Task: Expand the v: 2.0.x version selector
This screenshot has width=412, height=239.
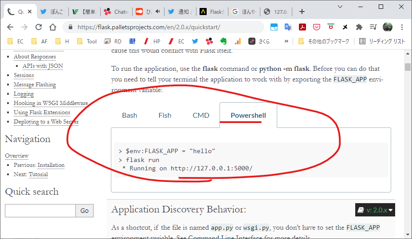Action: [x=375, y=210]
